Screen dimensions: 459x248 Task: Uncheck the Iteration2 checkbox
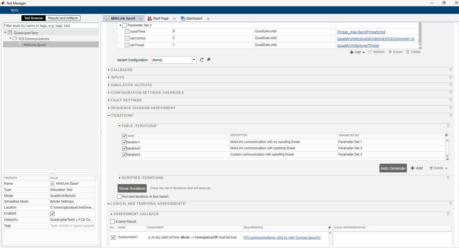tap(124, 148)
